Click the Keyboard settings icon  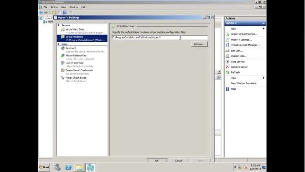(x=62, y=48)
